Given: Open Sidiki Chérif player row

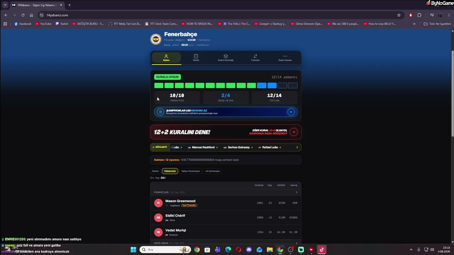Looking at the screenshot, I should (226, 217).
